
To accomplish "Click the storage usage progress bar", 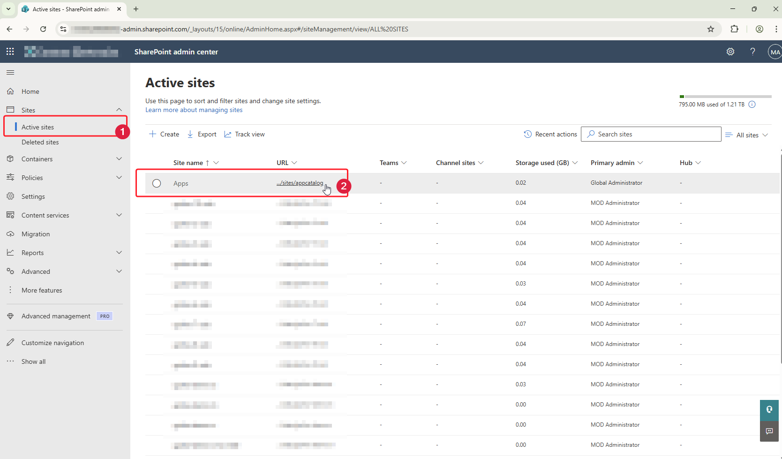I will [725, 97].
